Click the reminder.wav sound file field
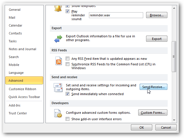Viewport: 184px width, 138px height. coord(115,15)
